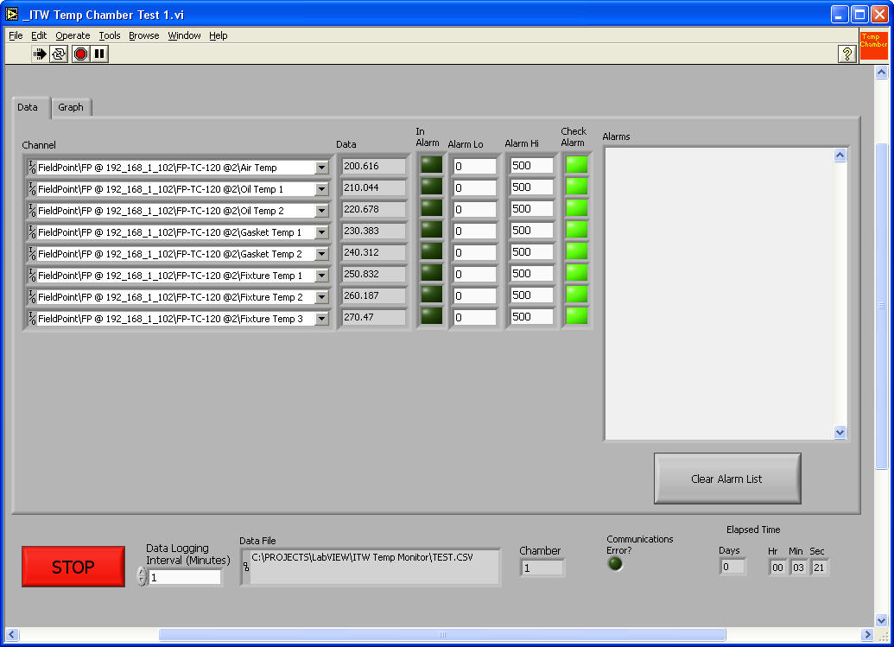Viewport: 894px width, 647px height.
Task: Open the Gasket Temp 2 channel dropdown
Action: (x=321, y=254)
